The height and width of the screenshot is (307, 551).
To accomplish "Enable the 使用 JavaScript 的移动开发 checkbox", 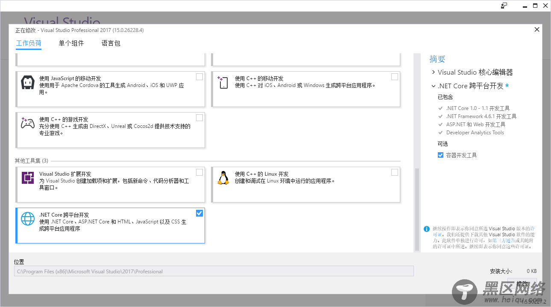I will pos(199,77).
